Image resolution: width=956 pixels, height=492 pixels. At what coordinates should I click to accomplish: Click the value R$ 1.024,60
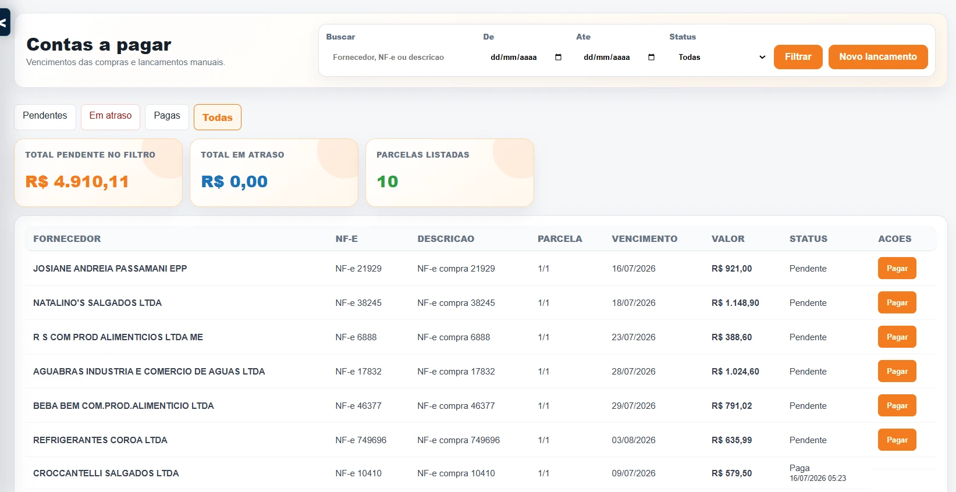735,372
